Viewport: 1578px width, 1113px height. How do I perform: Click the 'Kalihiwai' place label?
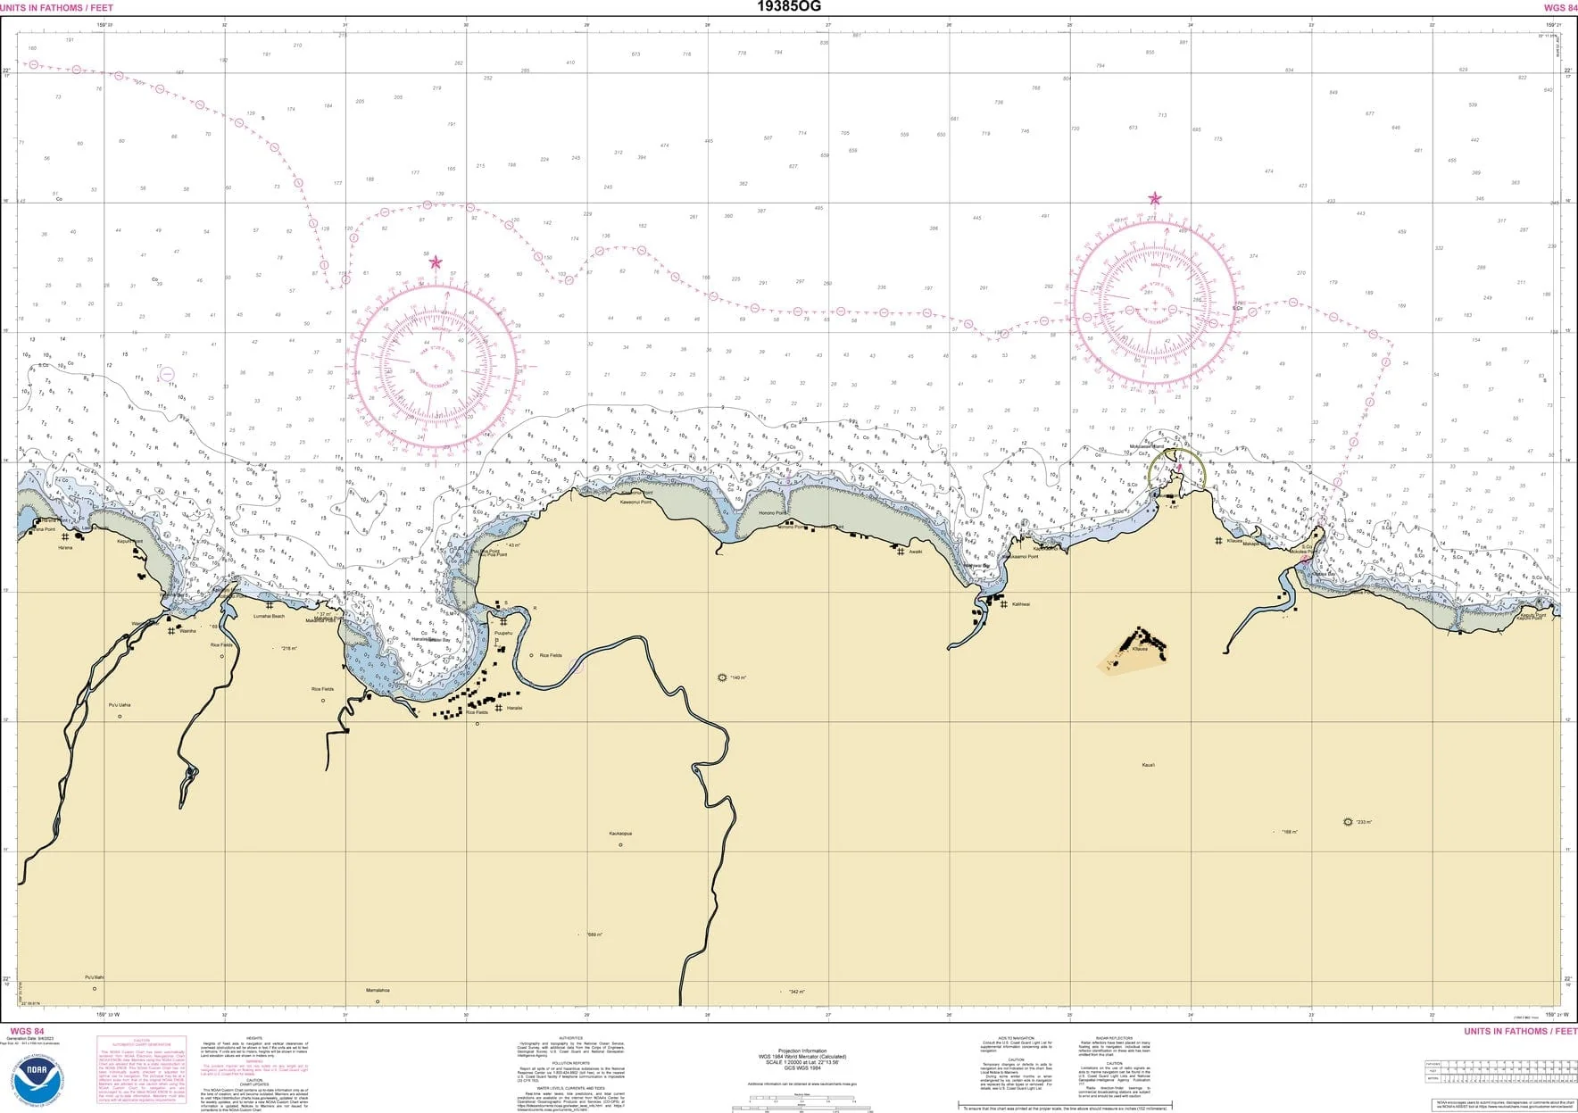1021,604
